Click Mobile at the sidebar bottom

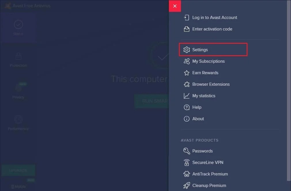point(18,186)
